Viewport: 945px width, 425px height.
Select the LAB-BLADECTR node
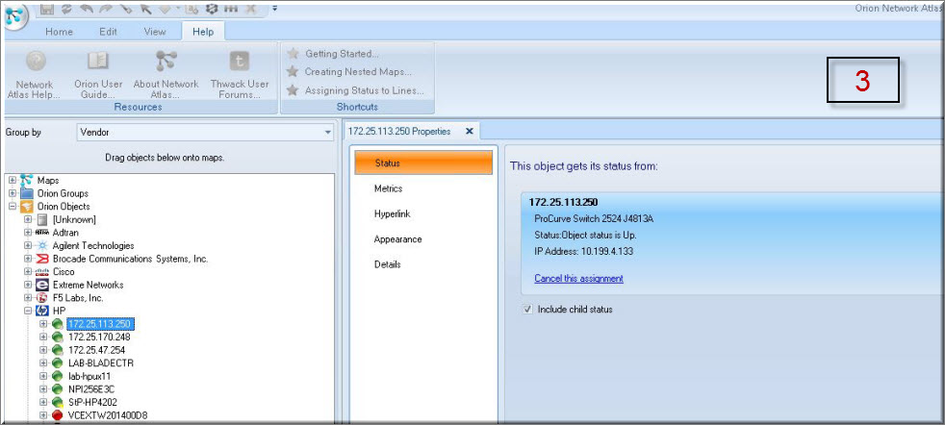pos(101,363)
